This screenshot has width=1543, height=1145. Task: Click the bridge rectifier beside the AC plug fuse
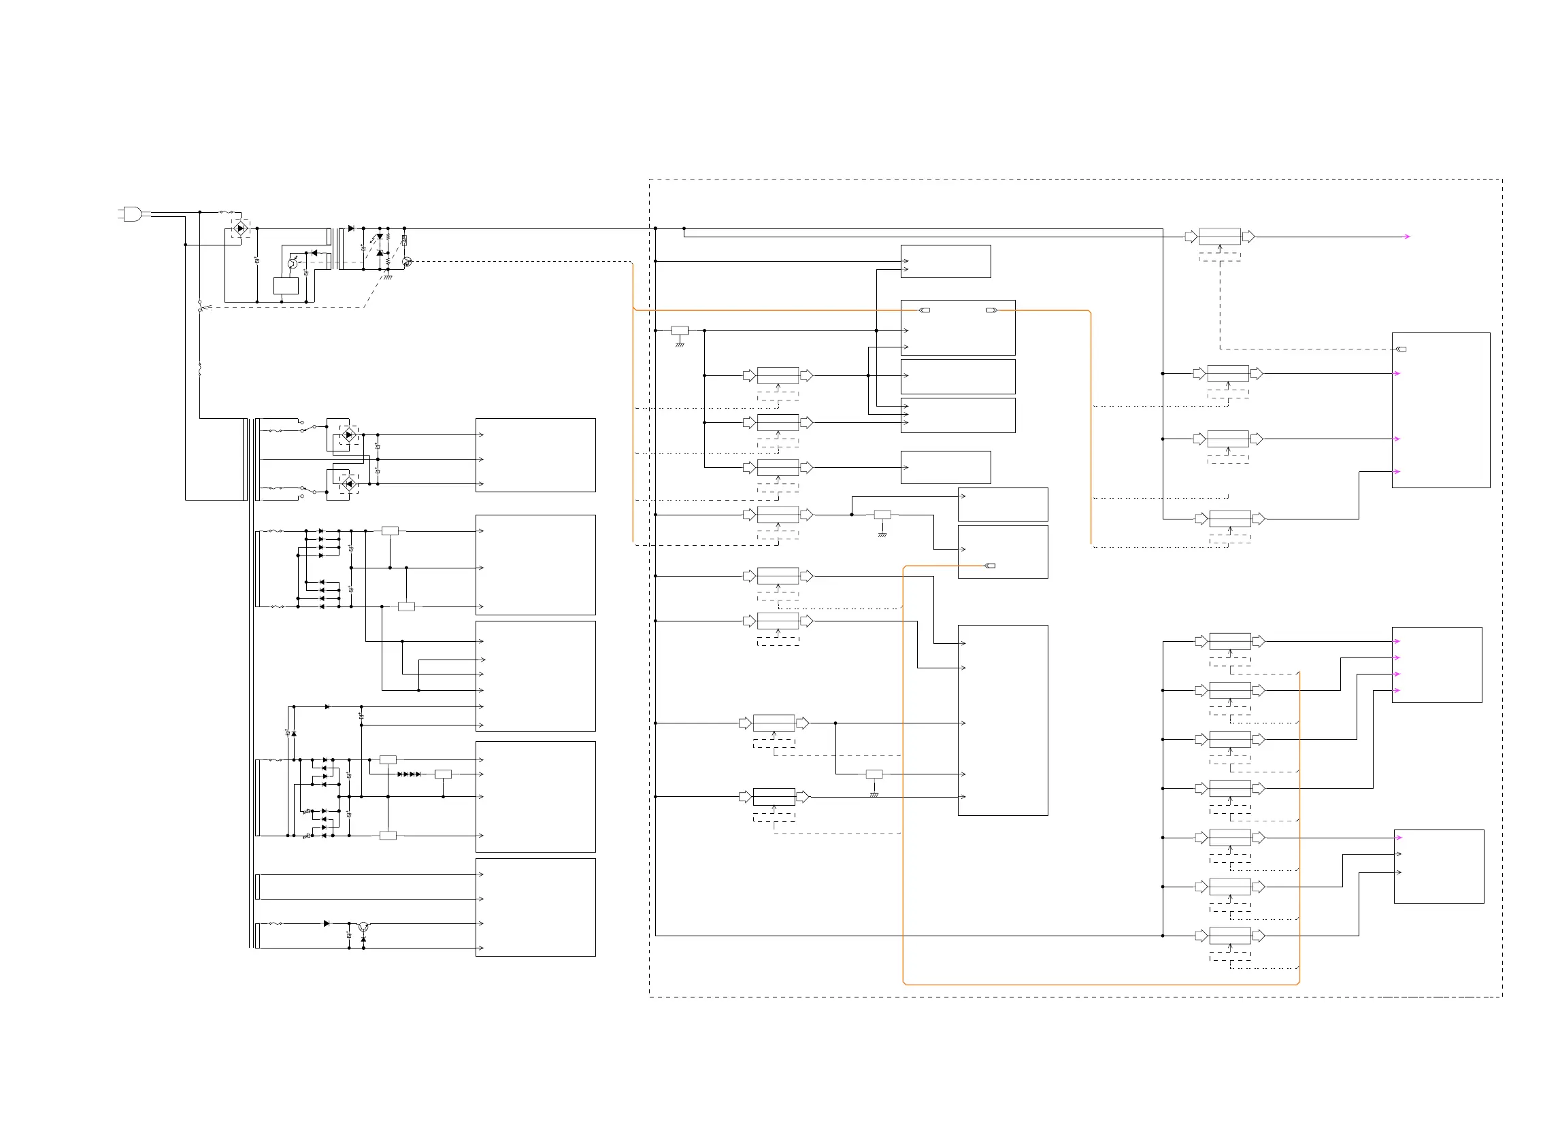[241, 228]
